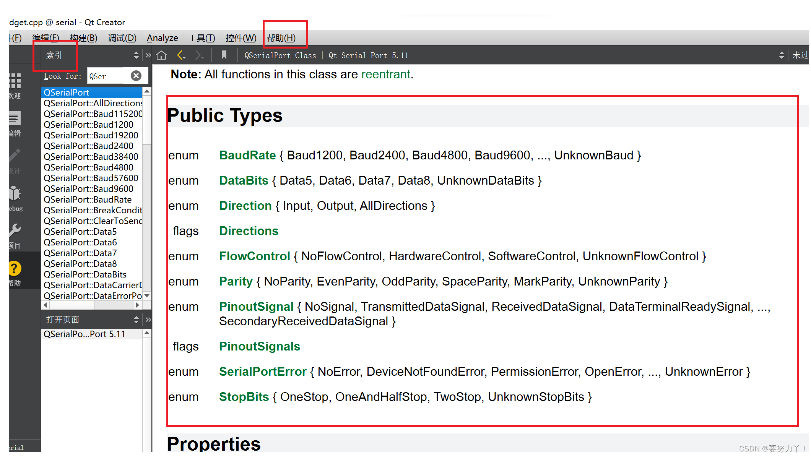Switch to Edit mode icon
Image resolution: width=811 pixels, height=456 pixels.
15,118
